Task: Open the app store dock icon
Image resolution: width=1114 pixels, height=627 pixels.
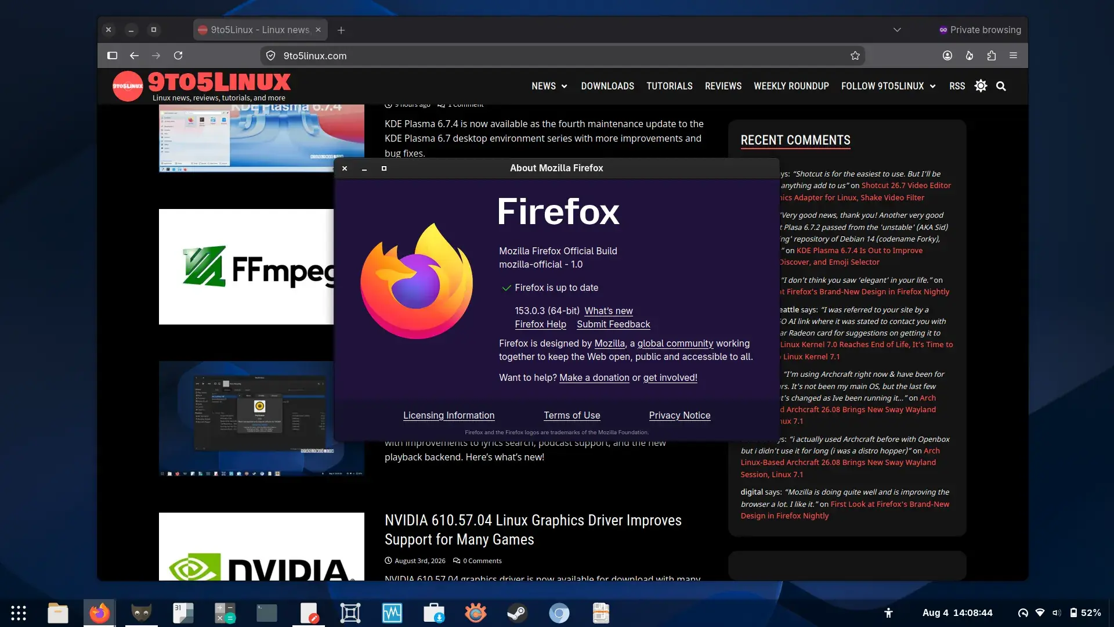Action: (434, 613)
